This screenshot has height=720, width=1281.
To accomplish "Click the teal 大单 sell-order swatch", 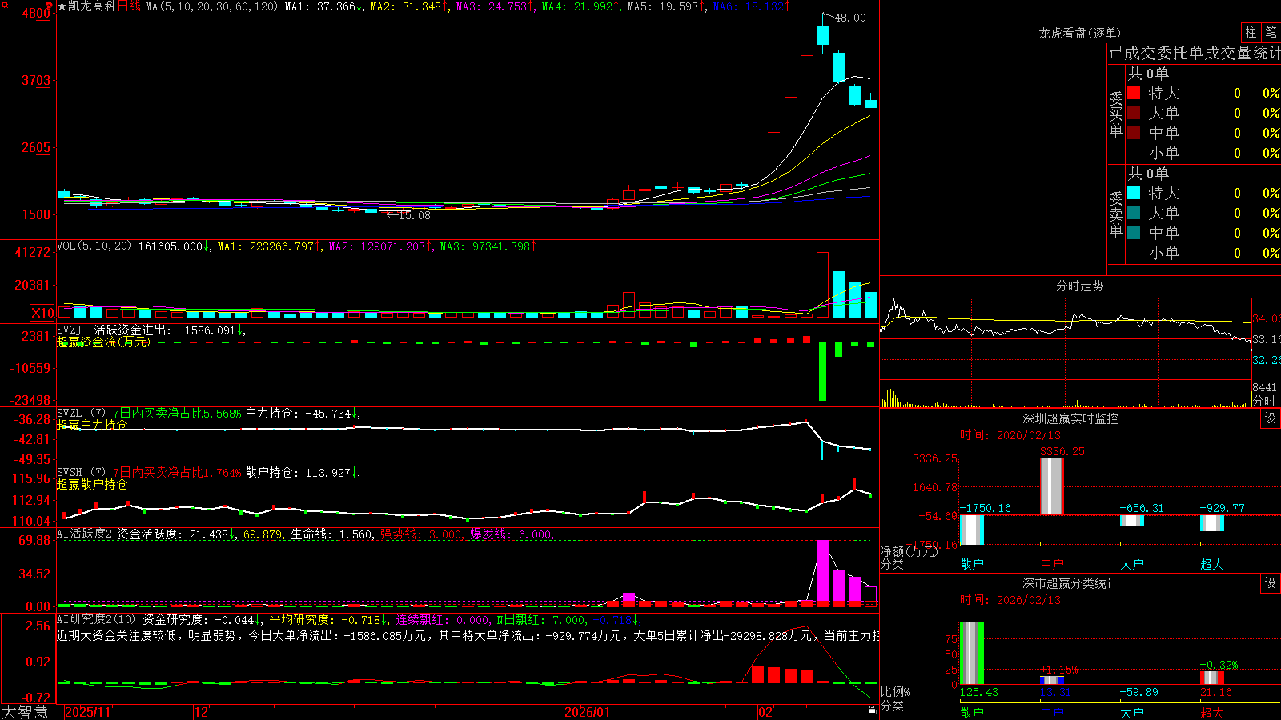I will pyautogui.click(x=1134, y=213).
